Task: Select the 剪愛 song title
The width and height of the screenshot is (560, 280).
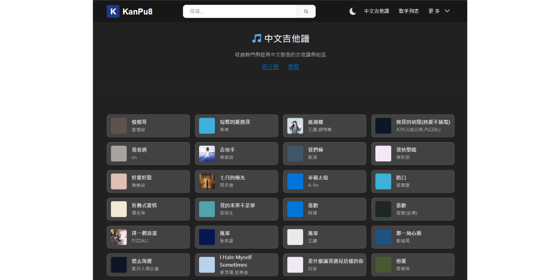Action: (401, 261)
